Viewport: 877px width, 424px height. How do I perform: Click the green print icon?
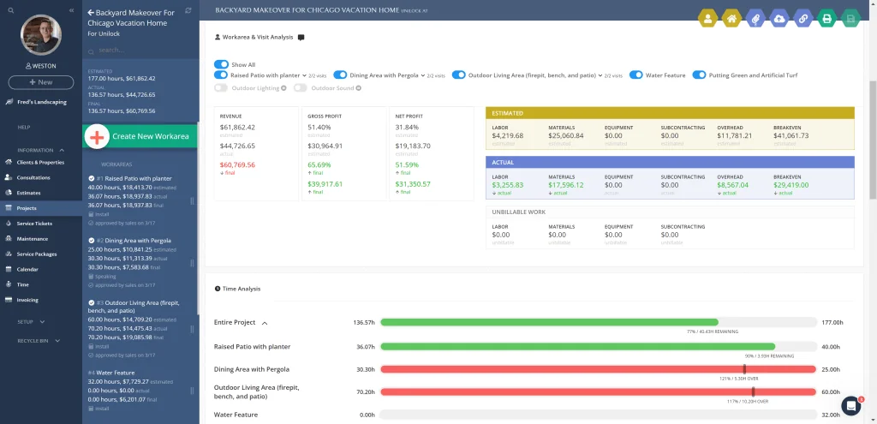tap(826, 19)
